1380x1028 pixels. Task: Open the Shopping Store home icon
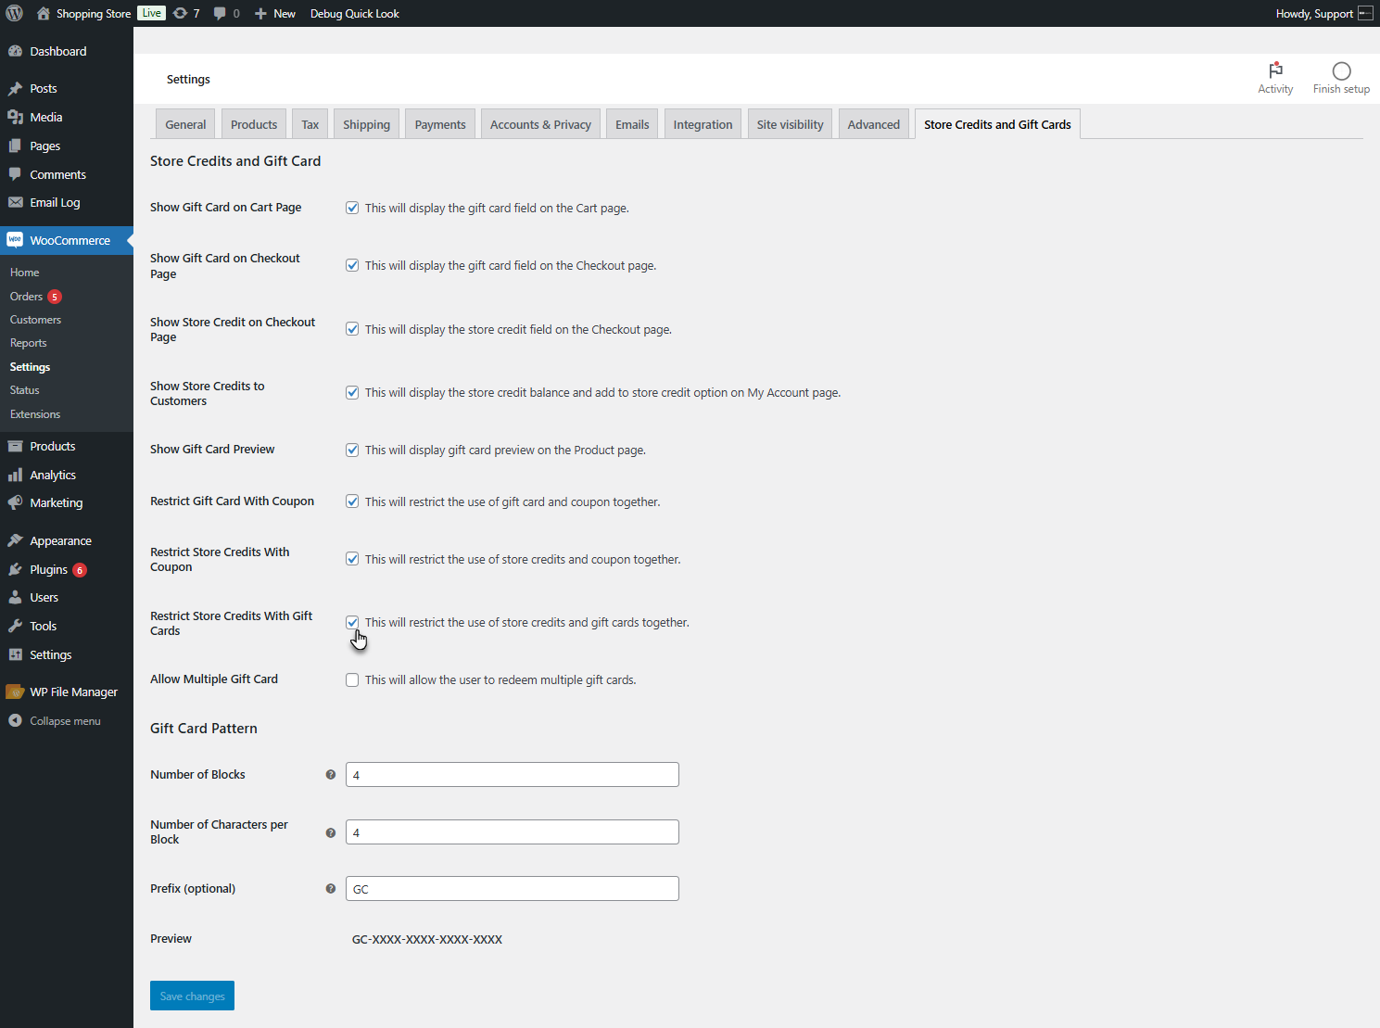coord(43,13)
